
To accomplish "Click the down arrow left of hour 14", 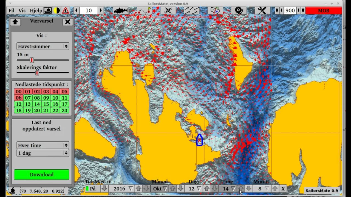I will coord(214,189).
